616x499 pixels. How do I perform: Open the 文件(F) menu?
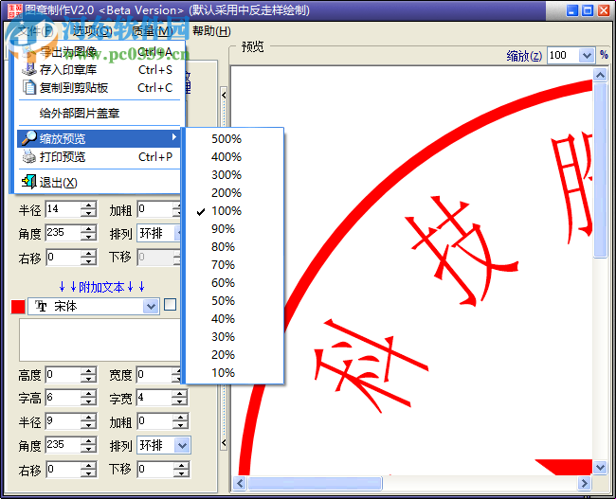pos(35,31)
